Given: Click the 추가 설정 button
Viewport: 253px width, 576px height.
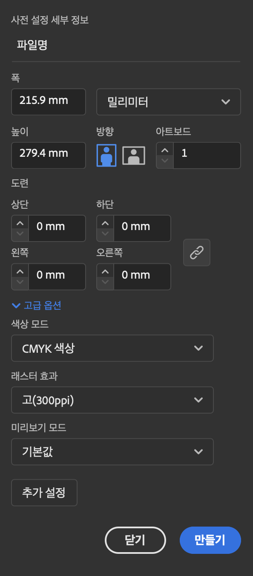Looking at the screenshot, I should click(x=44, y=493).
